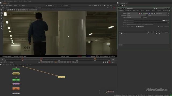Screen dimensions: 172x96
Task: Select the Clone tool in viewer toolbar
Action: tap(1, 23)
